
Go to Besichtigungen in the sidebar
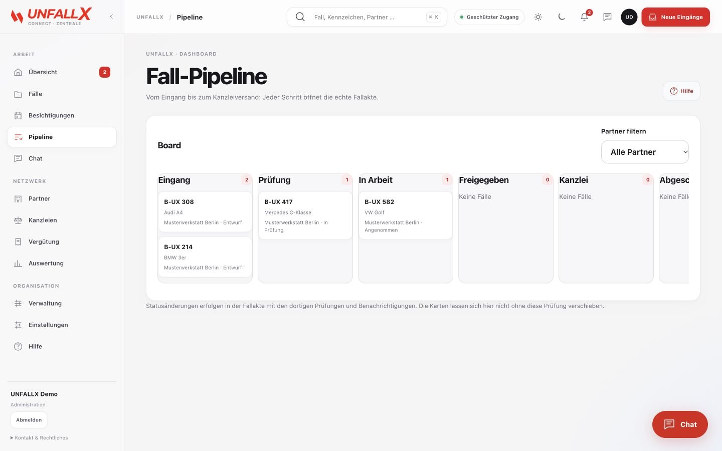click(62, 115)
